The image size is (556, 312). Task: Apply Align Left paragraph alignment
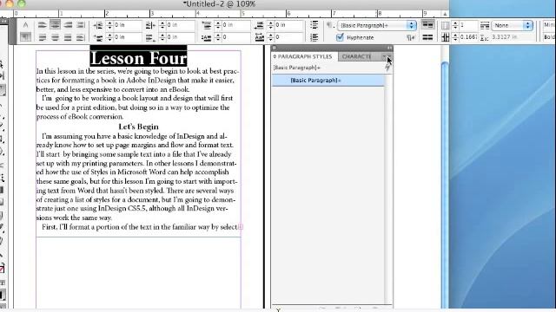click(43, 25)
